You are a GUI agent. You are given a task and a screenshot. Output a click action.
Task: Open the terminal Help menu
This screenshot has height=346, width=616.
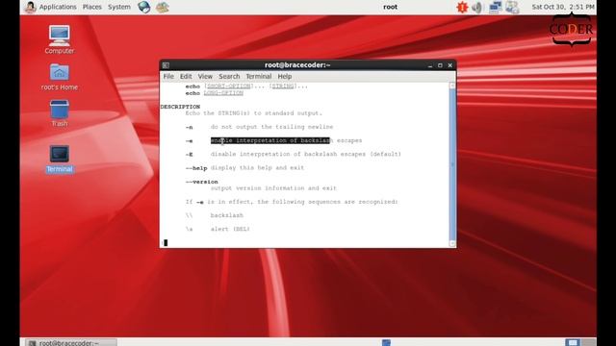click(285, 77)
